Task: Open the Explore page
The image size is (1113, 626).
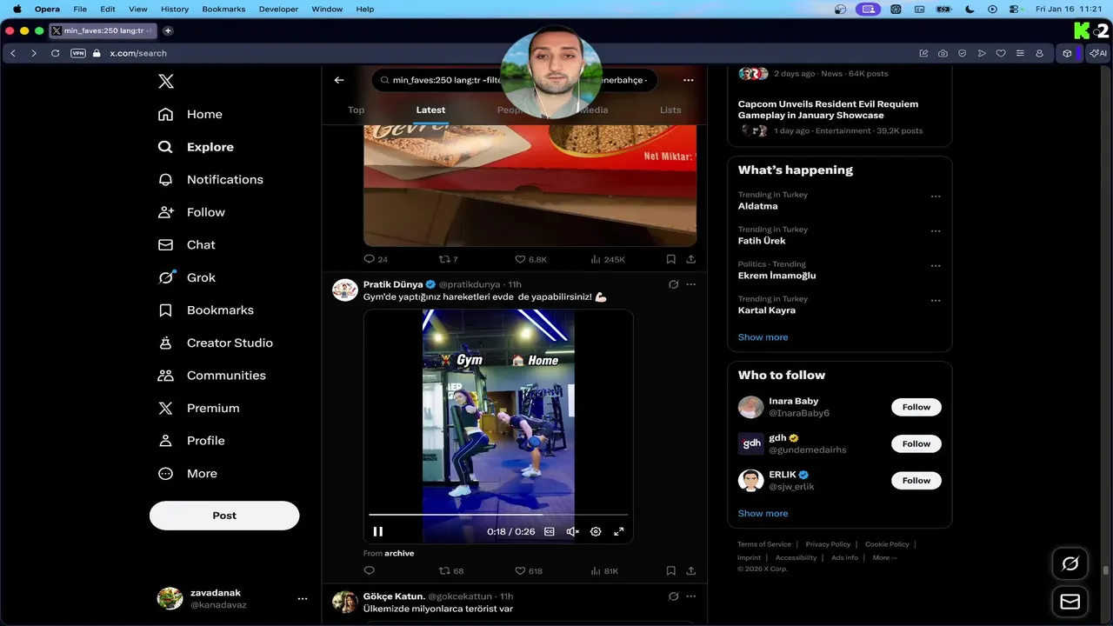Action: click(x=197, y=147)
